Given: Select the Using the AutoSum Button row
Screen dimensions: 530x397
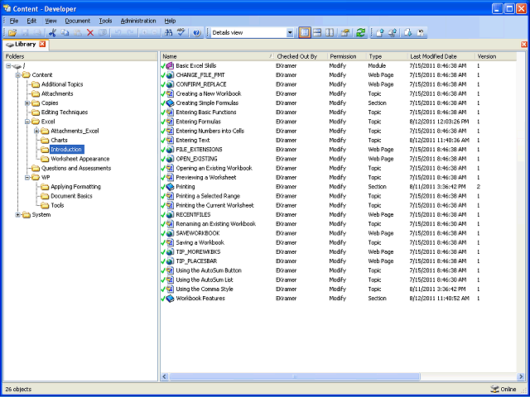Looking at the screenshot, I should [339, 270].
